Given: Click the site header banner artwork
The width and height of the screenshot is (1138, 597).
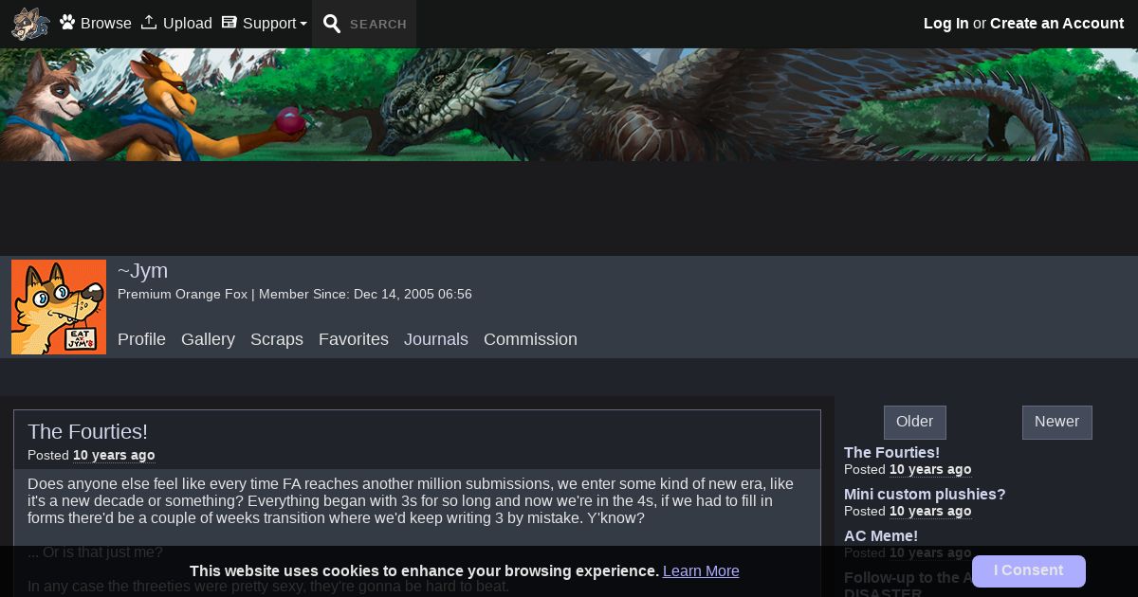Looking at the screenshot, I should point(569,104).
